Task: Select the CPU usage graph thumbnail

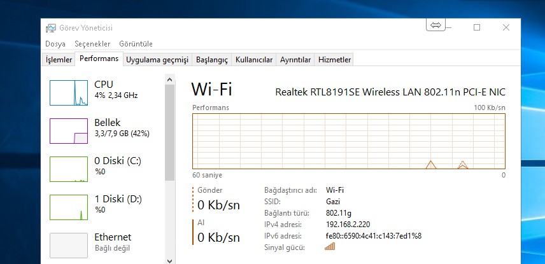Action: (69, 93)
